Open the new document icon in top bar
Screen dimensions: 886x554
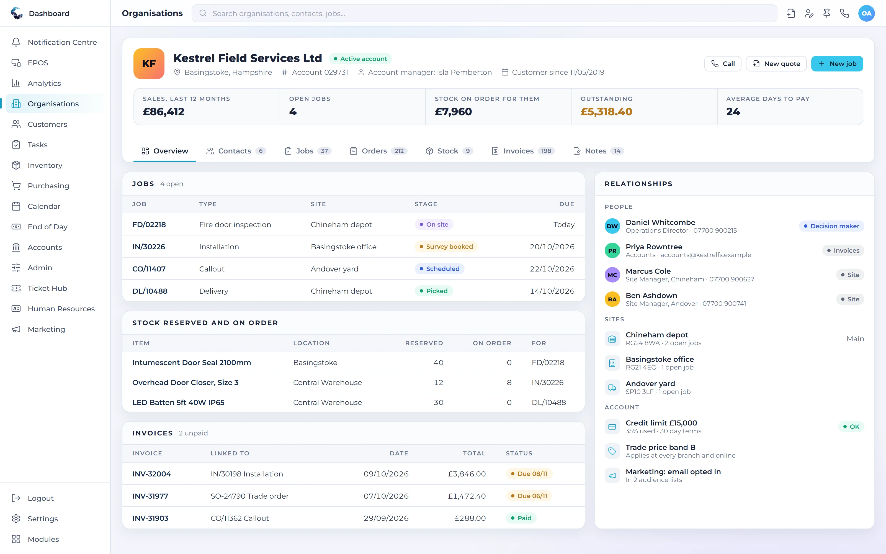[x=791, y=14]
